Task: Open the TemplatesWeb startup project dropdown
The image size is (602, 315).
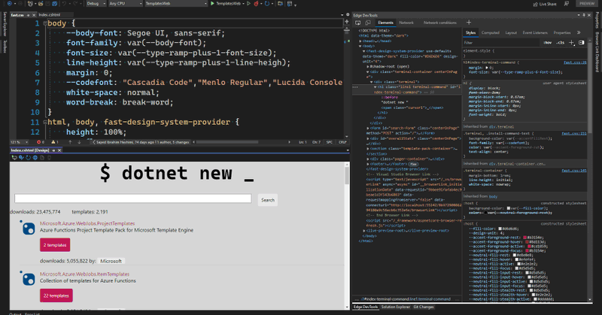Action: pos(176,4)
